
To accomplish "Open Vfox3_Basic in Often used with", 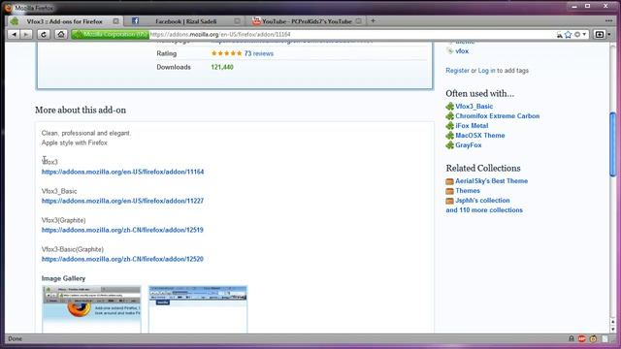I will click(x=474, y=107).
